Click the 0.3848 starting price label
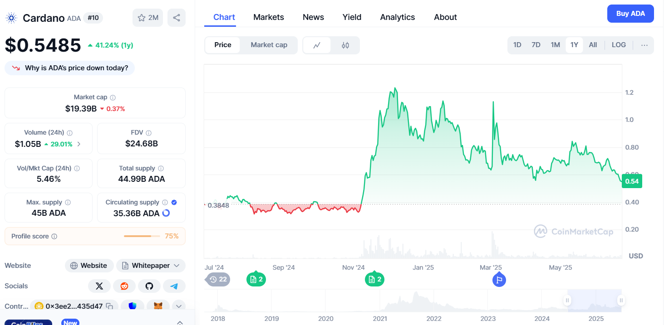 tap(218, 205)
